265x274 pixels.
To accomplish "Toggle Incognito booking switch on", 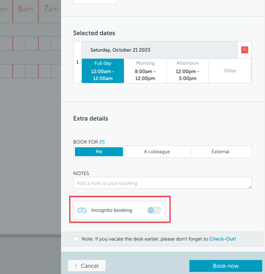I will (154, 210).
